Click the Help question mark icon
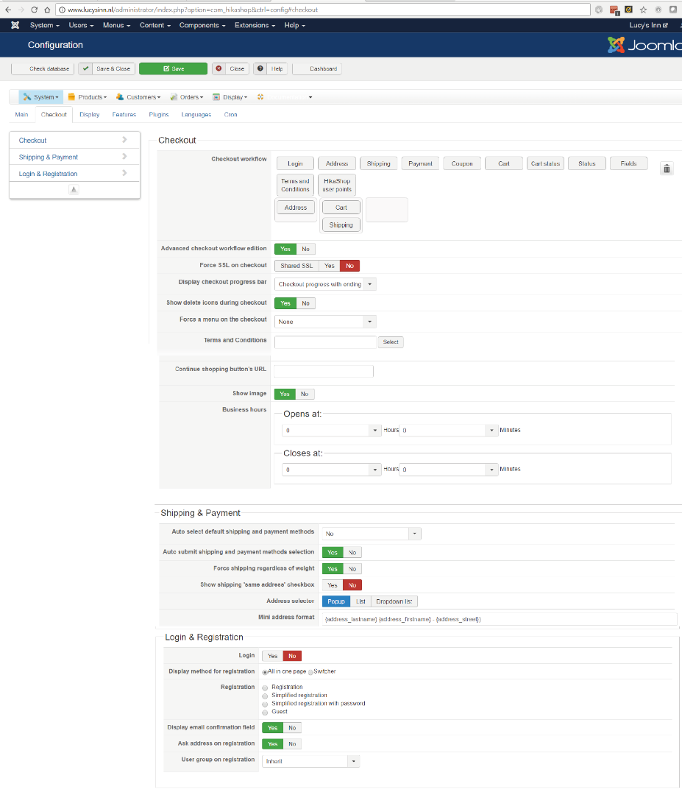Image resolution: width=682 pixels, height=795 pixels. pyautogui.click(x=260, y=68)
